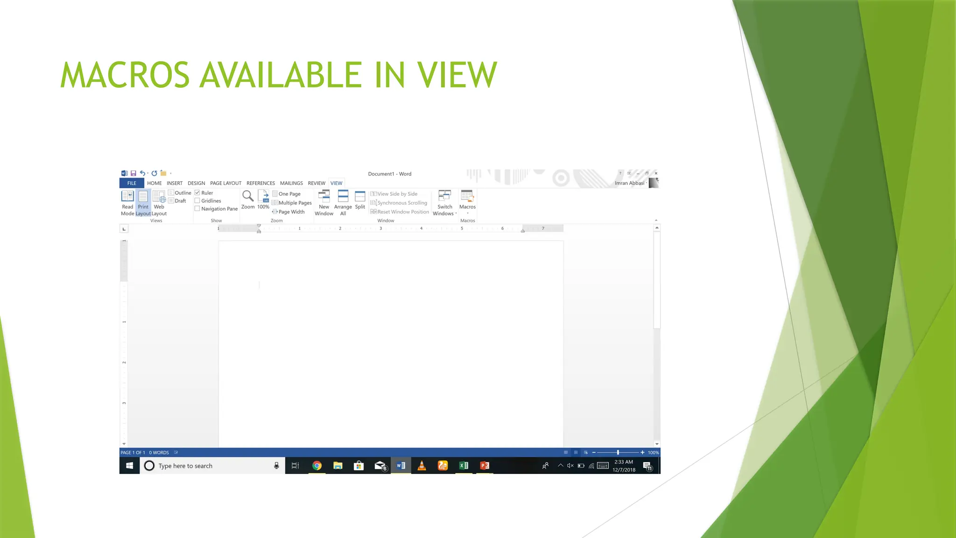Adjust the status bar zoom slider
The height and width of the screenshot is (538, 956).
pyautogui.click(x=618, y=453)
